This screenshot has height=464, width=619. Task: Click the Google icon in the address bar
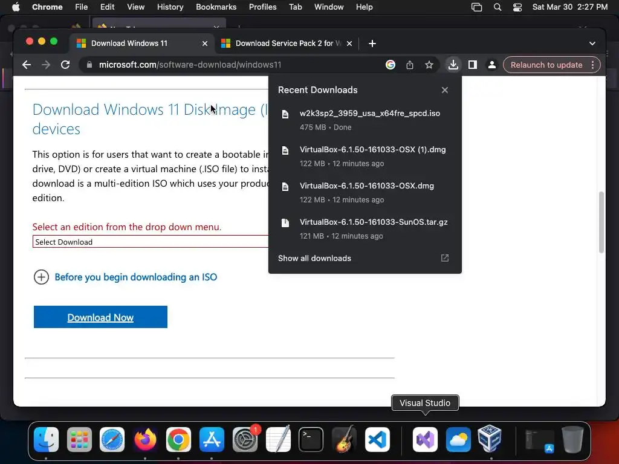point(390,65)
